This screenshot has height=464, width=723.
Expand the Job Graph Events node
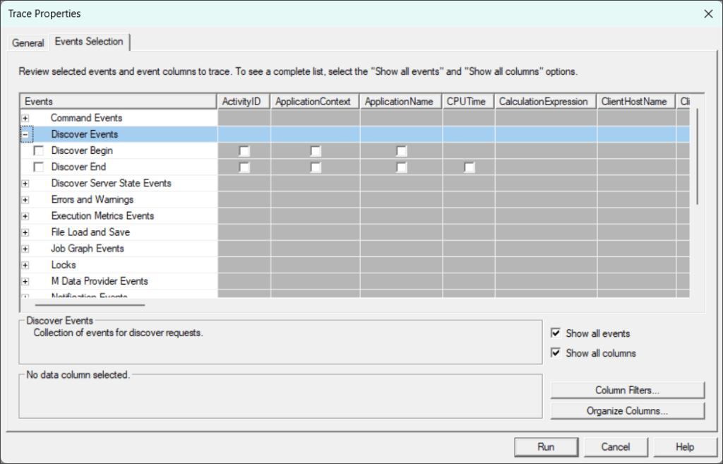(25, 249)
